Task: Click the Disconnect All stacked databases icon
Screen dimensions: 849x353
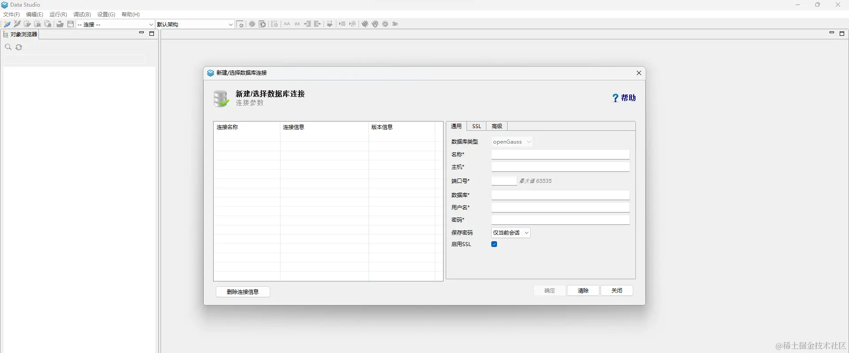Action: [48, 24]
